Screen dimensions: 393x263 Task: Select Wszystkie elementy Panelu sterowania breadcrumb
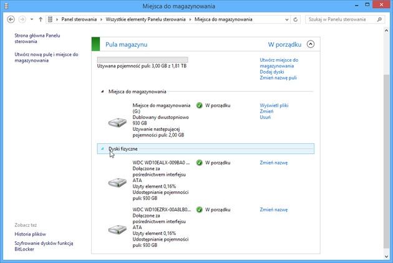[x=145, y=19]
